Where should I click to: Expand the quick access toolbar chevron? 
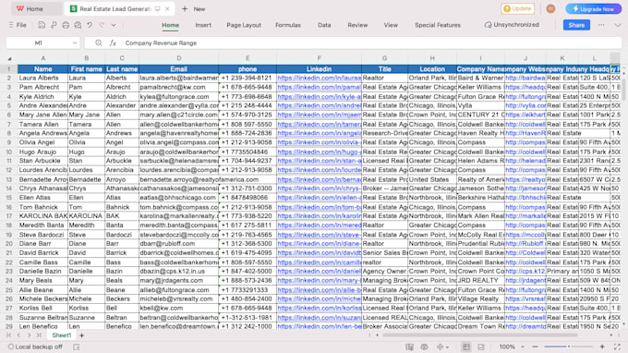click(x=114, y=25)
